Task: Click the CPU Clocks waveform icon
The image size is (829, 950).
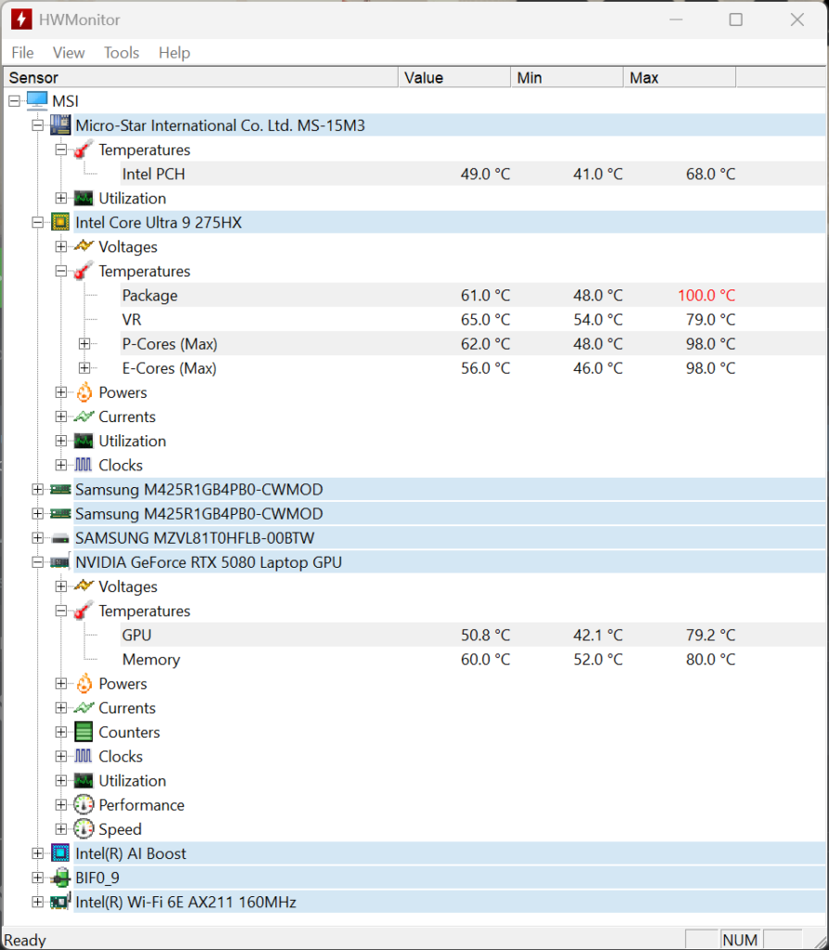Action: coord(83,465)
